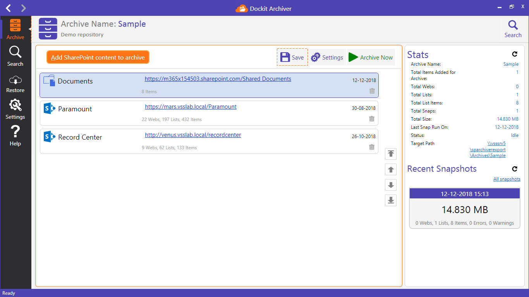Screen dimensions: 529x297
Task: Move selected item down one position
Action: (x=391, y=185)
